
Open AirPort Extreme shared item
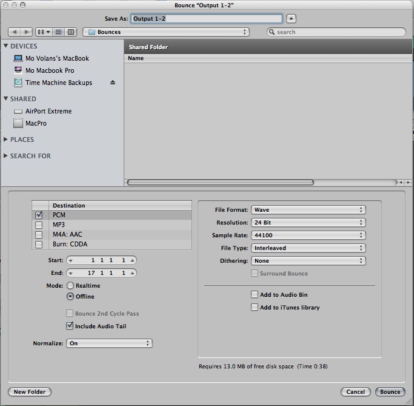[48, 111]
